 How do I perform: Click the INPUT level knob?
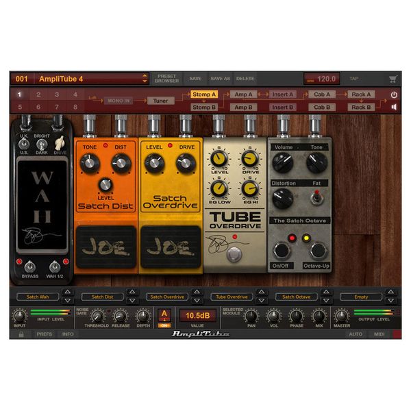[x=20, y=316]
